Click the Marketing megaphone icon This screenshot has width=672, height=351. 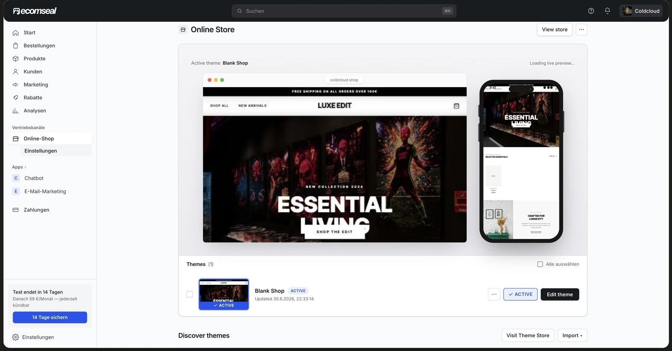click(x=16, y=85)
